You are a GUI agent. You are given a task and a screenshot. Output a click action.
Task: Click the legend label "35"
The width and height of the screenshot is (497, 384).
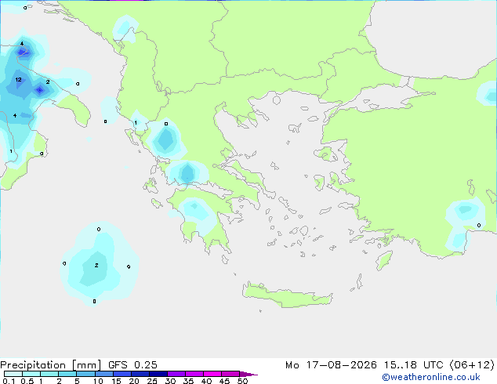pyautogui.click(x=188, y=381)
